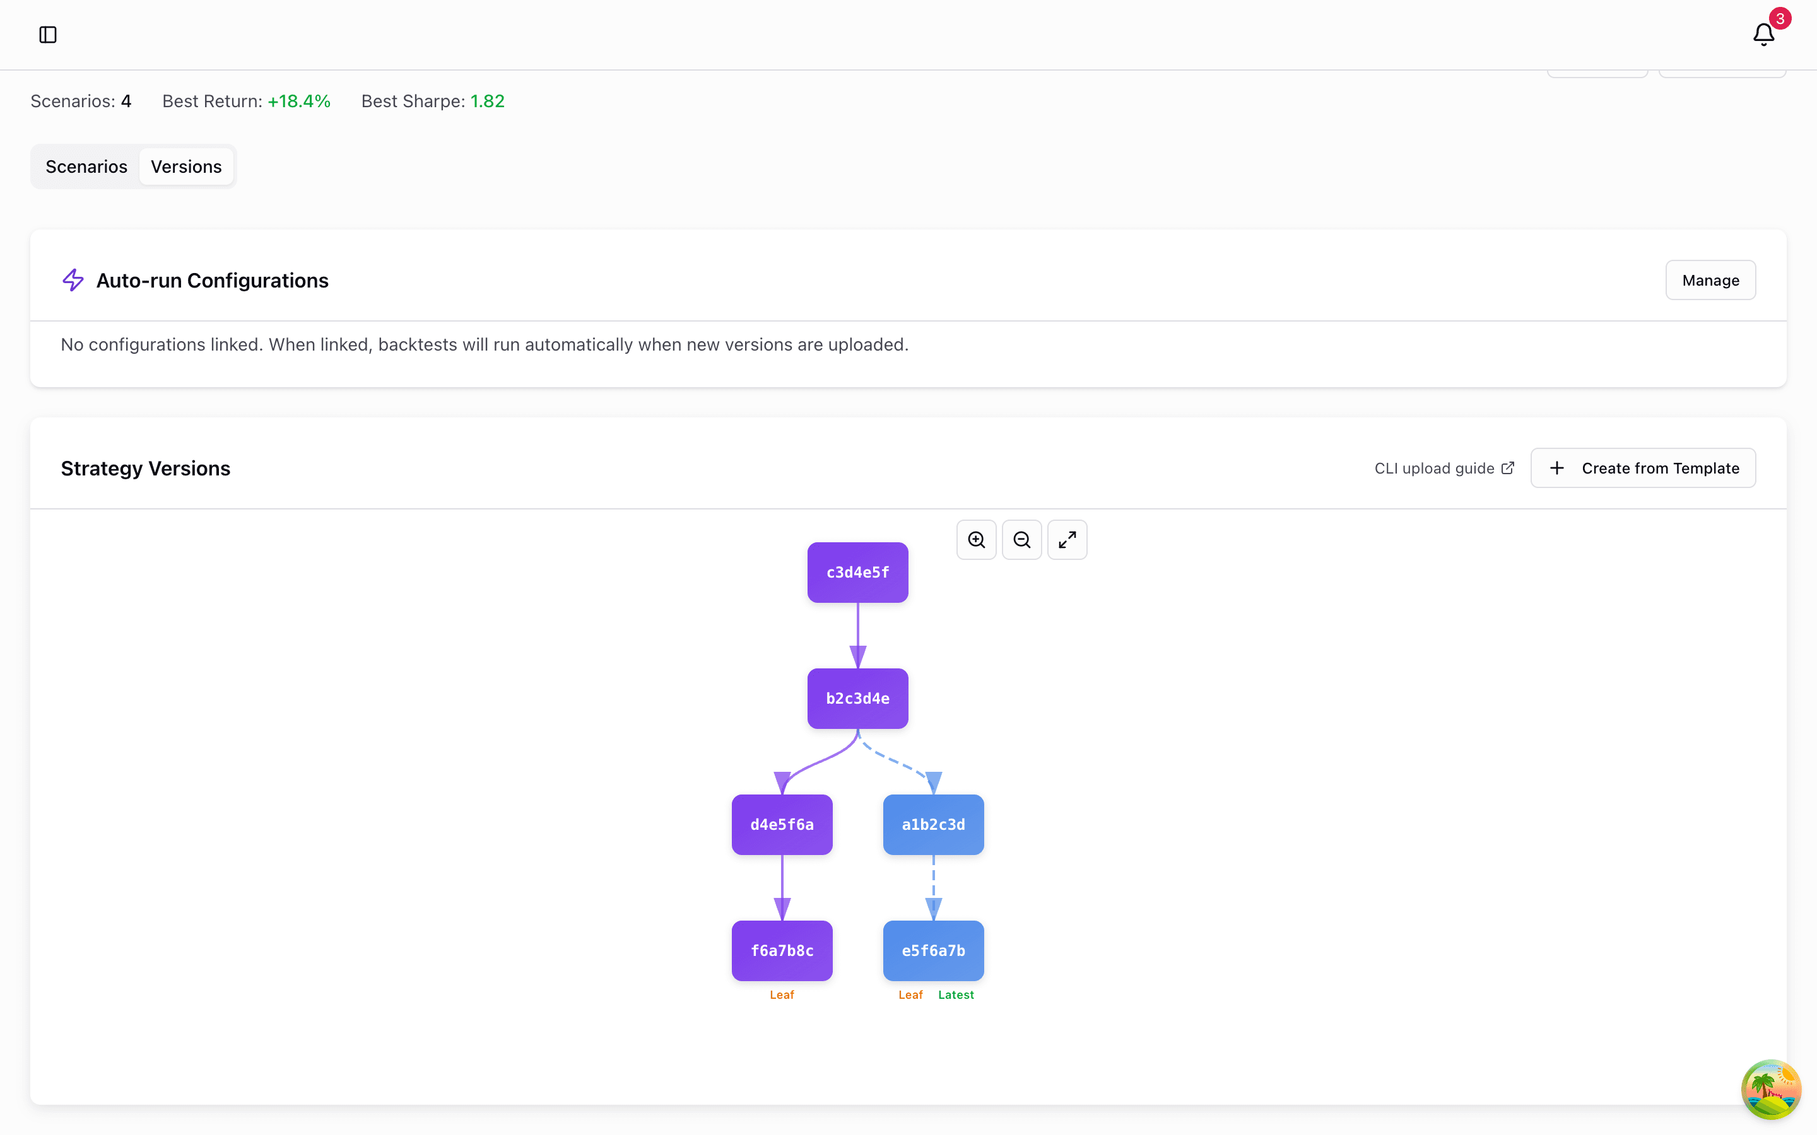Zoom out of the version graph
Image resolution: width=1817 pixels, height=1135 pixels.
1021,539
